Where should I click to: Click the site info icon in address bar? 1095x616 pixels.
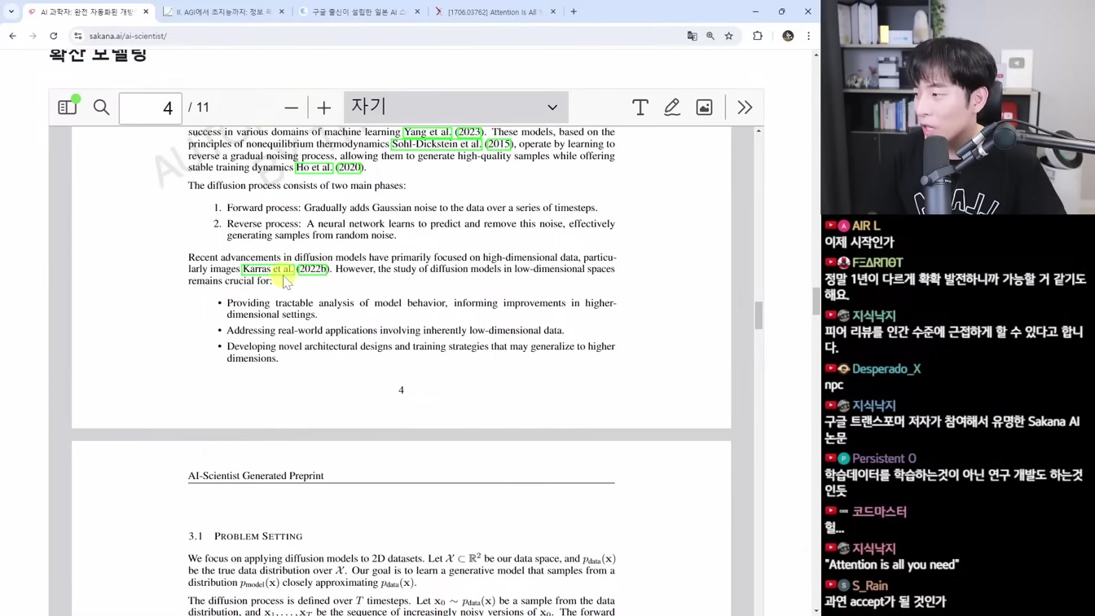pos(78,36)
